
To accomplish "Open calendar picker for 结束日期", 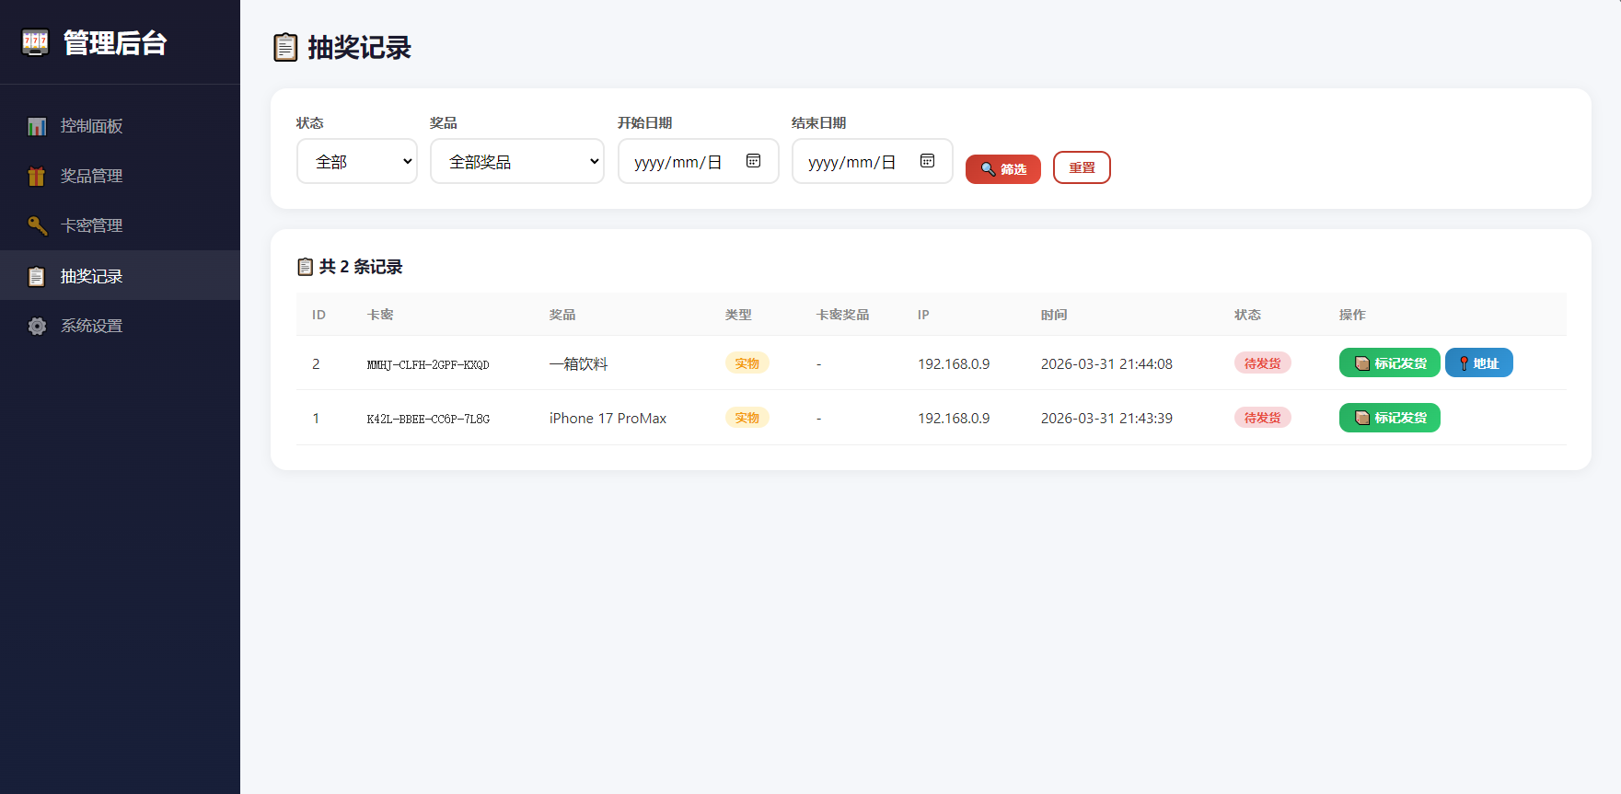I will coord(927,161).
